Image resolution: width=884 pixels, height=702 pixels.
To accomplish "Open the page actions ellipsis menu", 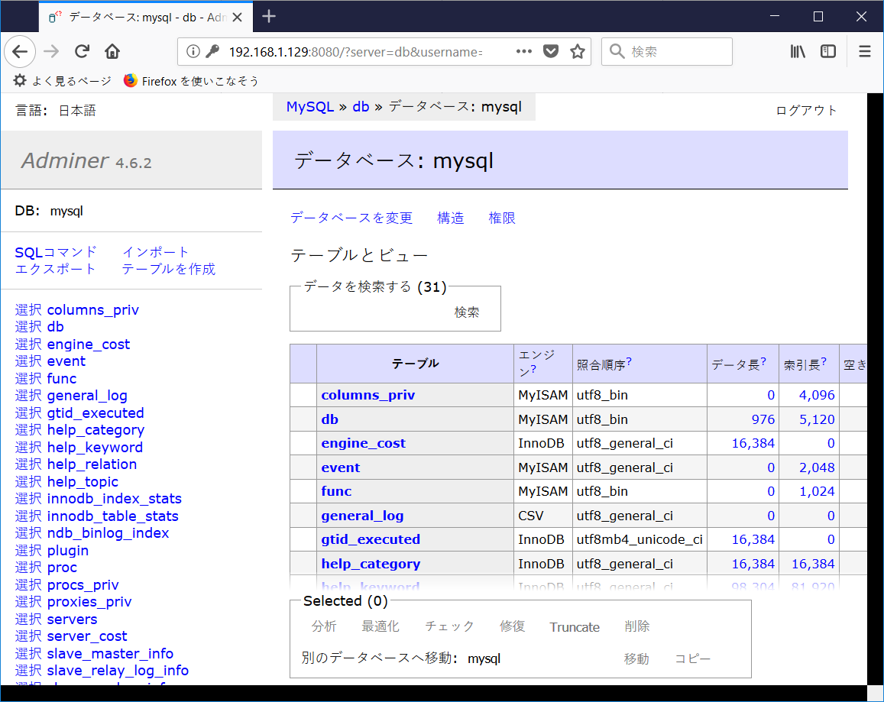I will [x=523, y=51].
